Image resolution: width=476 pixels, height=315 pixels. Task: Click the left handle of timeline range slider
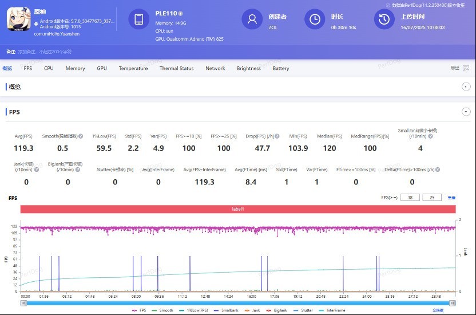[23, 303]
